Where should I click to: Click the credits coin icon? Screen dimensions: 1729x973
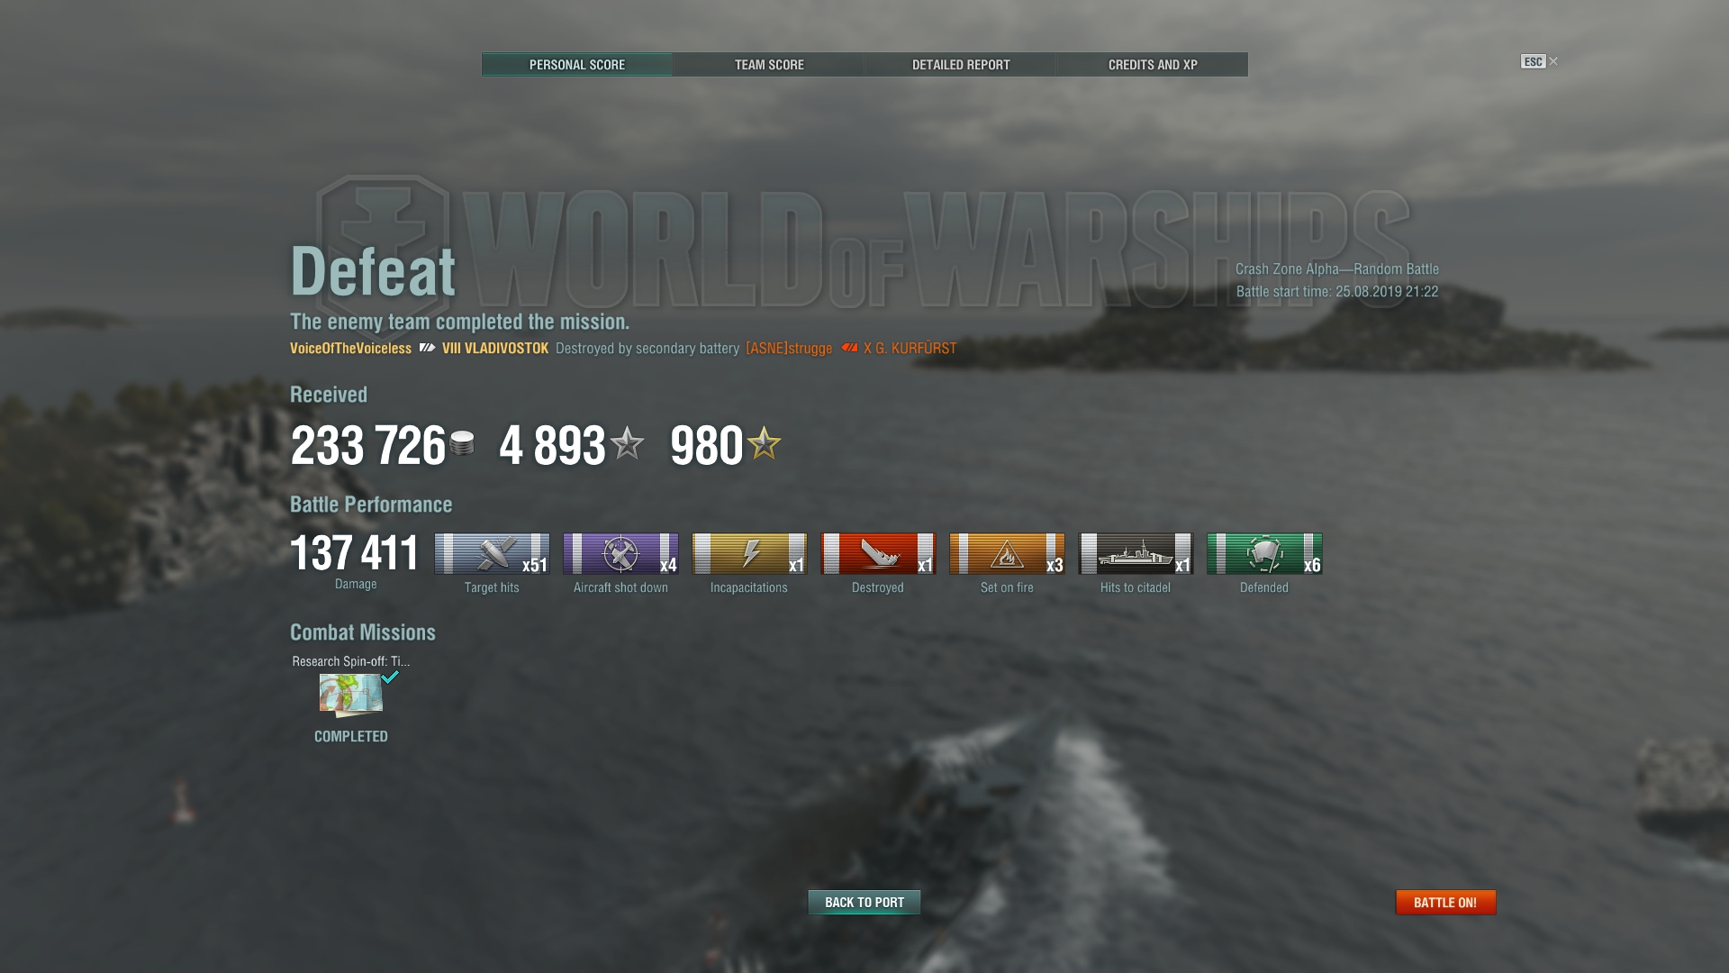[462, 443]
